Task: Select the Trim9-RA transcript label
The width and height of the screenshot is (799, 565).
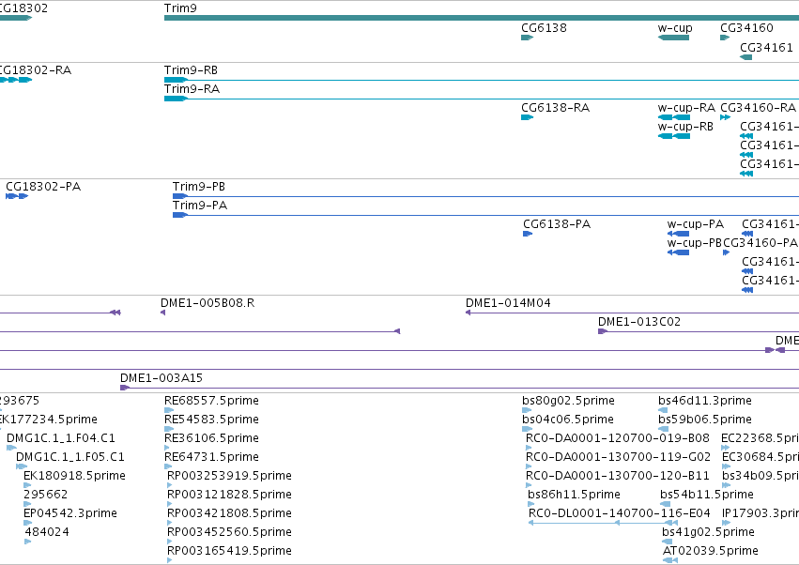Action: (192, 89)
